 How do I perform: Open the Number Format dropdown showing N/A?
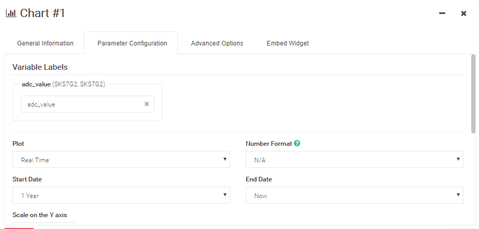pos(354,160)
